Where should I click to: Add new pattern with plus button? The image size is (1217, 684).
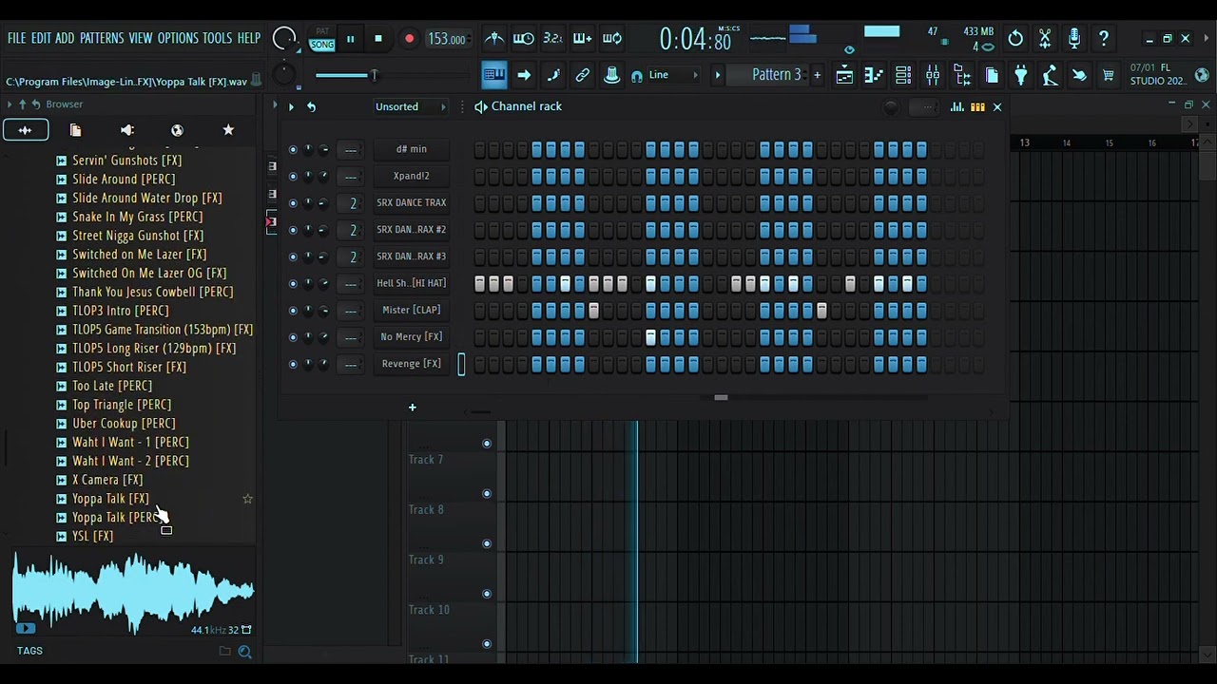[817, 75]
